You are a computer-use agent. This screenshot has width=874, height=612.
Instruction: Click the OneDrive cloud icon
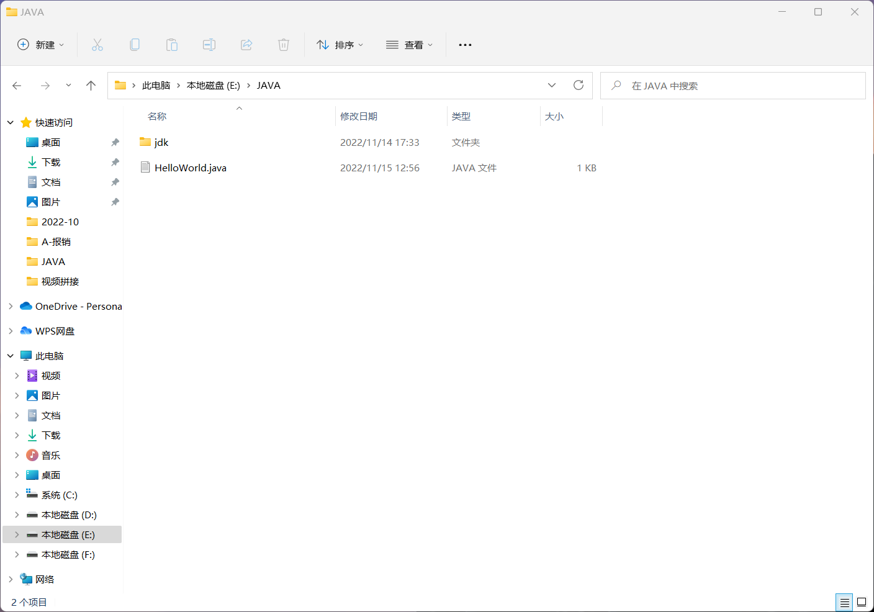pos(26,306)
